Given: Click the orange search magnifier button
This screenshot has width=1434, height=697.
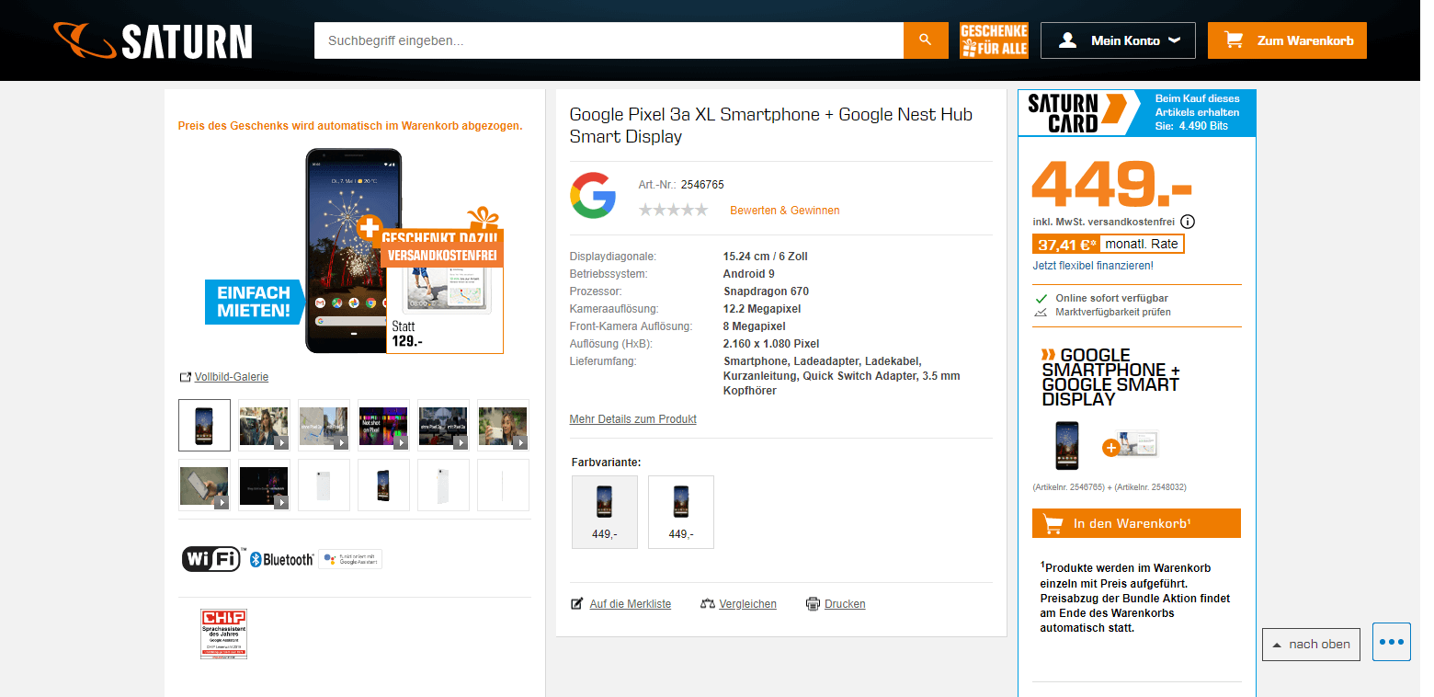Looking at the screenshot, I should click(926, 40).
